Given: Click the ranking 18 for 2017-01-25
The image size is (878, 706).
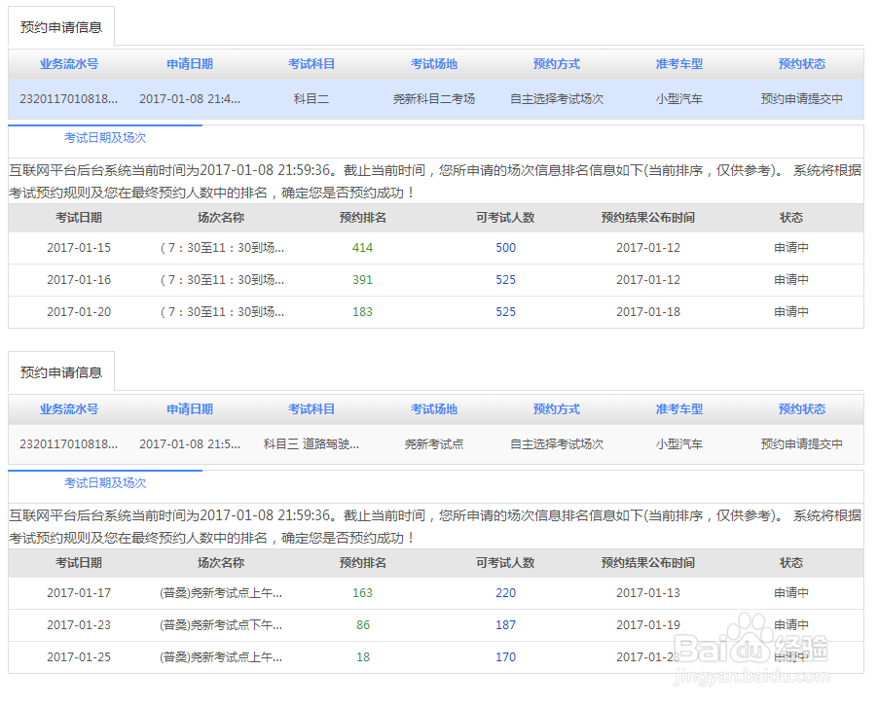Looking at the screenshot, I should pyautogui.click(x=362, y=657).
